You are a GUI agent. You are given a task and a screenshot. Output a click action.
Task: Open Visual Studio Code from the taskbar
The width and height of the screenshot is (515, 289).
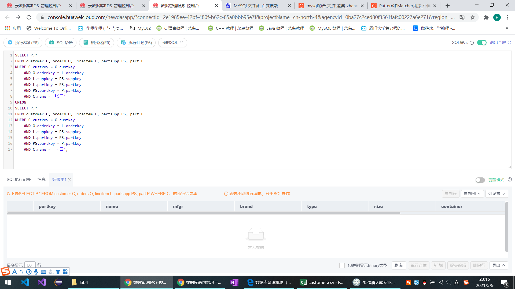25,282
